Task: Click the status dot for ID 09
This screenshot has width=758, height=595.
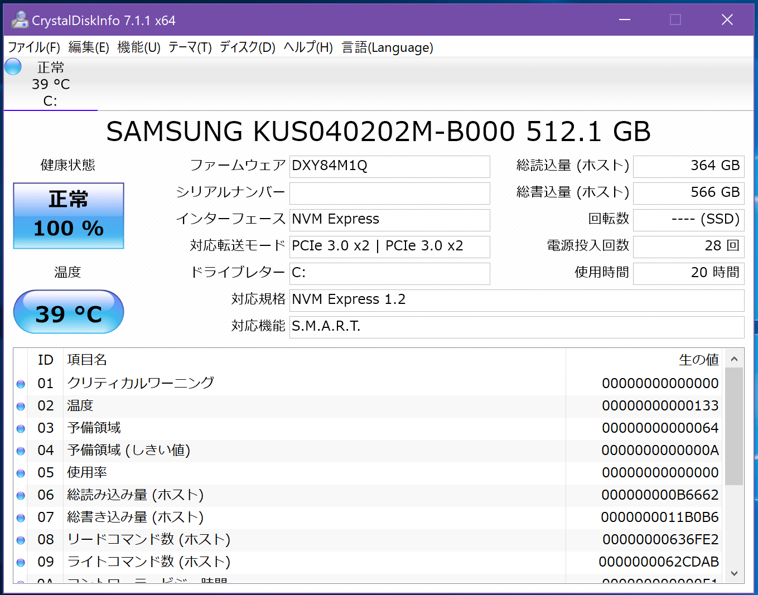Action: (21, 563)
